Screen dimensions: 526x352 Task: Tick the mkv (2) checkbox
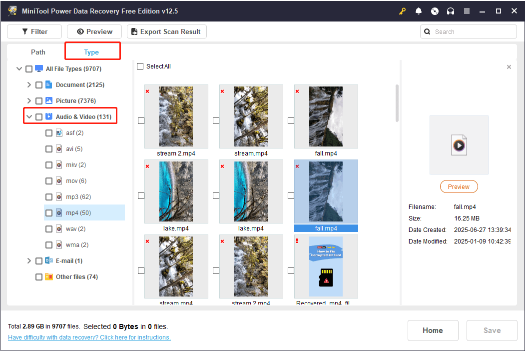pyautogui.click(x=49, y=165)
